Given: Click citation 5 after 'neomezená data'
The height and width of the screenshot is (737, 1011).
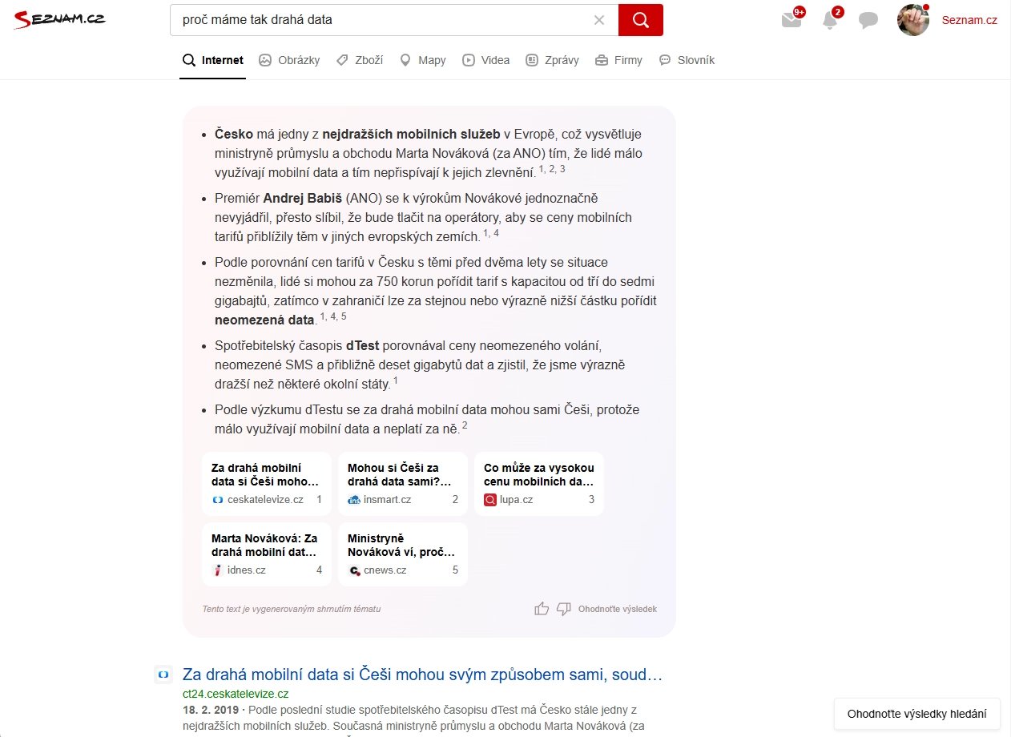Looking at the screenshot, I should pos(344,316).
